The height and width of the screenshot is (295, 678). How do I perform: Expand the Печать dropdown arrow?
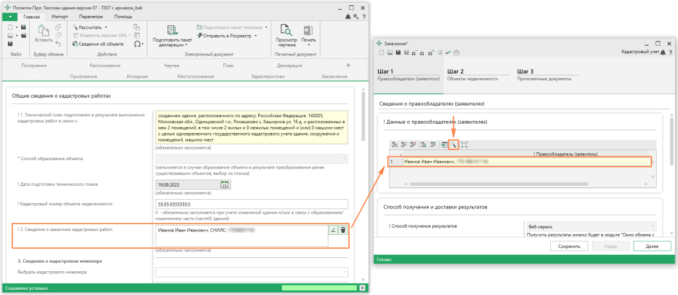pyautogui.click(x=309, y=43)
